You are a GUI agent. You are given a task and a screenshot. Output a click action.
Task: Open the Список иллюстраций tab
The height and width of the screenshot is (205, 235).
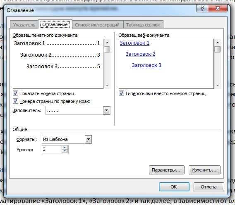click(97, 25)
